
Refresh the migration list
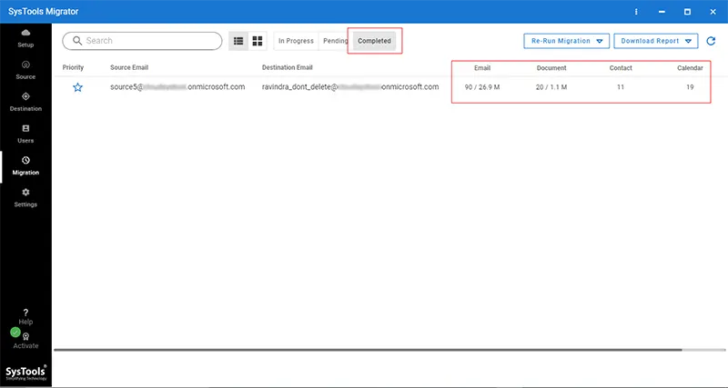[x=711, y=41]
